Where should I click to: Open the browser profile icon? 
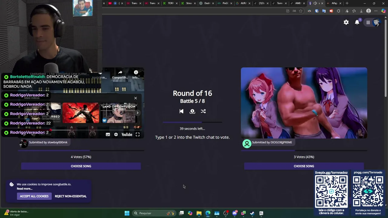(x=369, y=11)
